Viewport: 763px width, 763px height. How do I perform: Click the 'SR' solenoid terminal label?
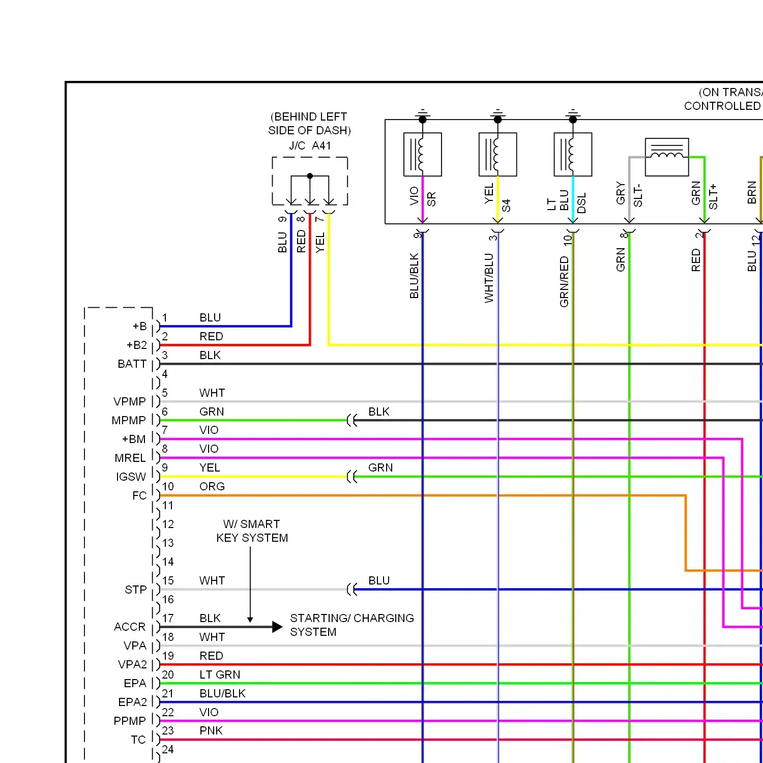point(431,199)
